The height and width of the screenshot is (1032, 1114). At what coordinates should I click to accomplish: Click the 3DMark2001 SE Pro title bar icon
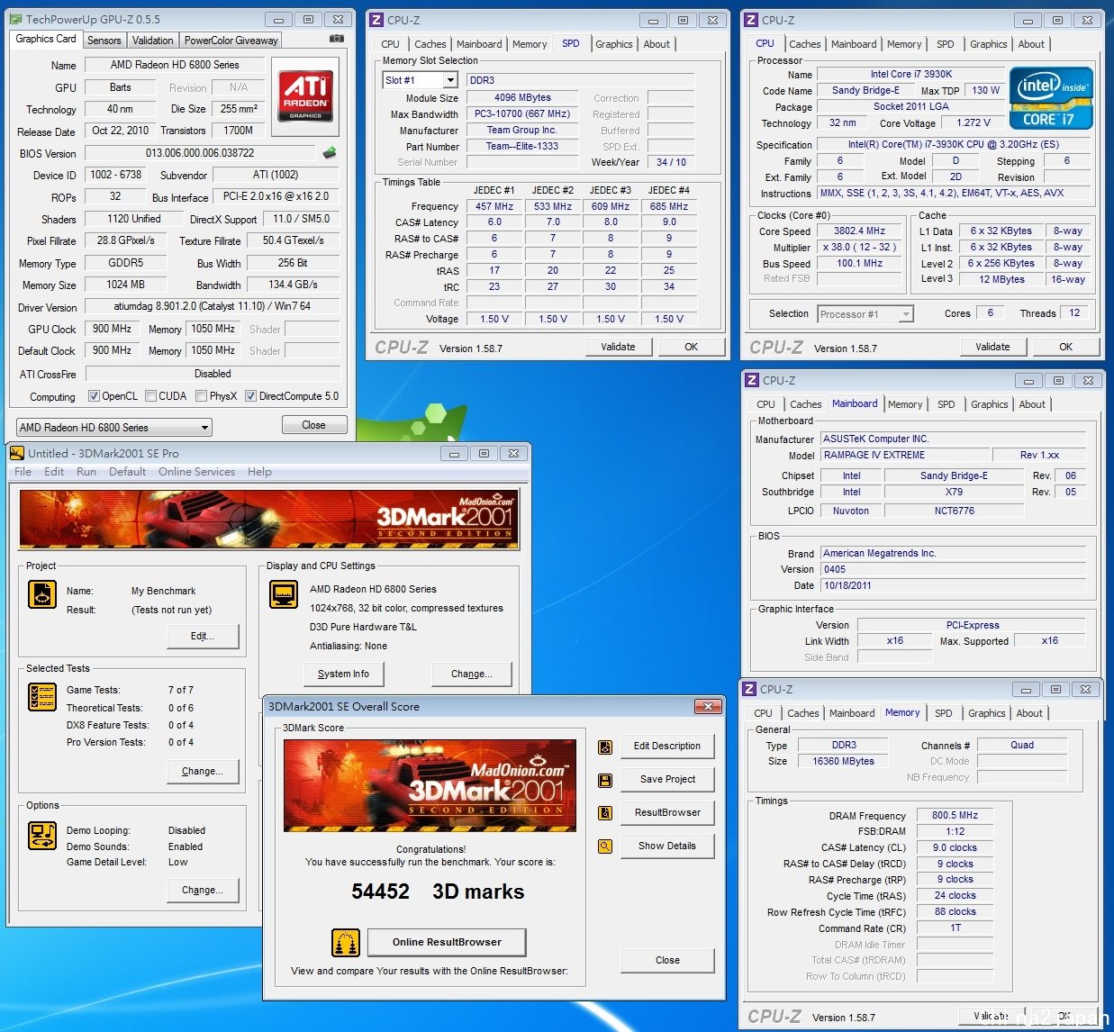point(17,453)
